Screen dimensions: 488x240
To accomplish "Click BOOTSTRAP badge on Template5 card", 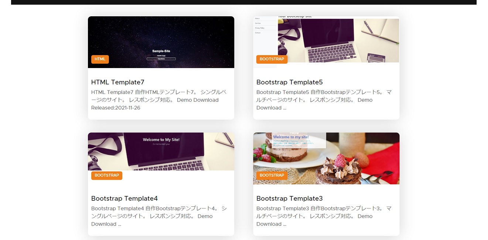I will (x=272, y=59).
